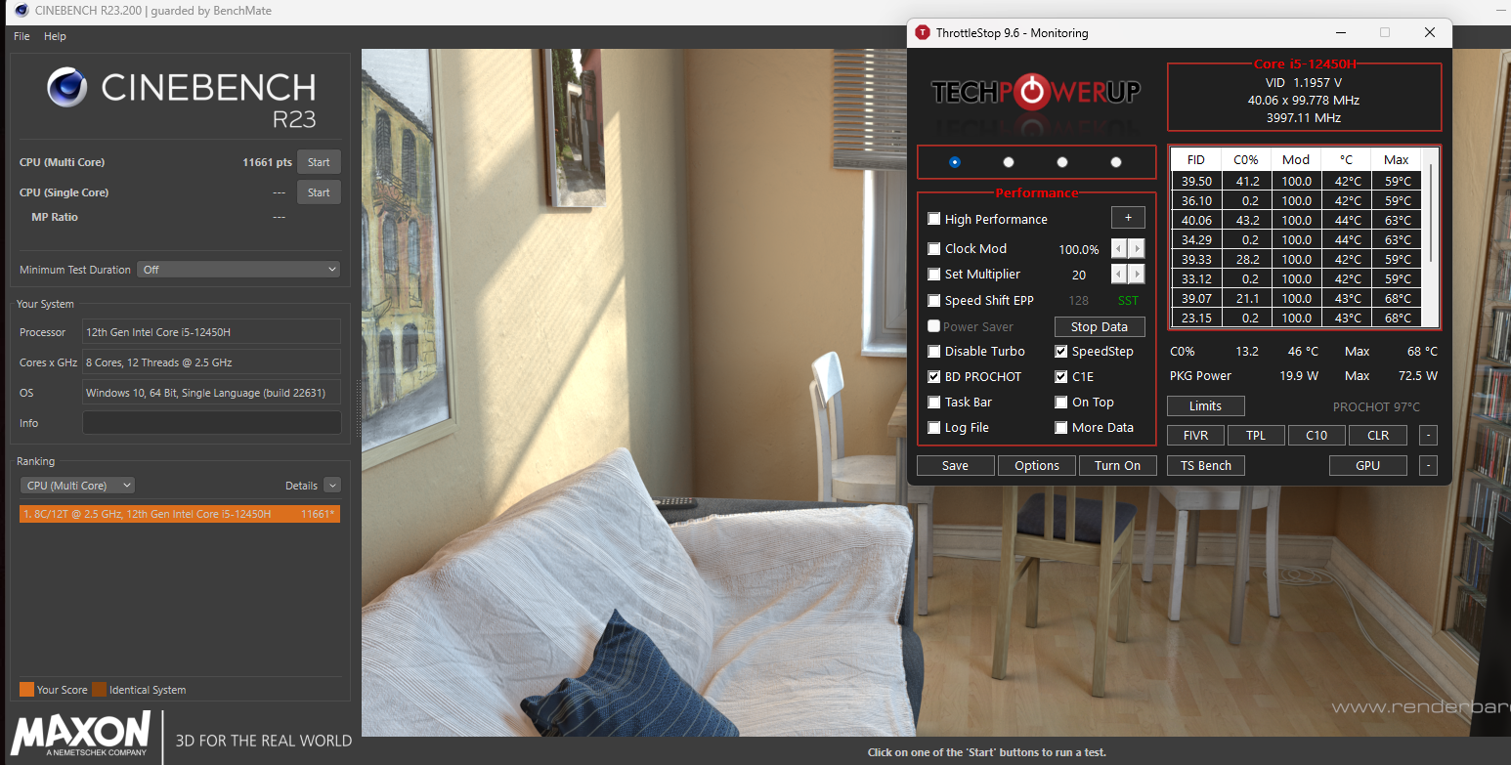Open the Minimum Test Duration dropdown
Image resolution: width=1511 pixels, height=765 pixels.
pos(238,269)
